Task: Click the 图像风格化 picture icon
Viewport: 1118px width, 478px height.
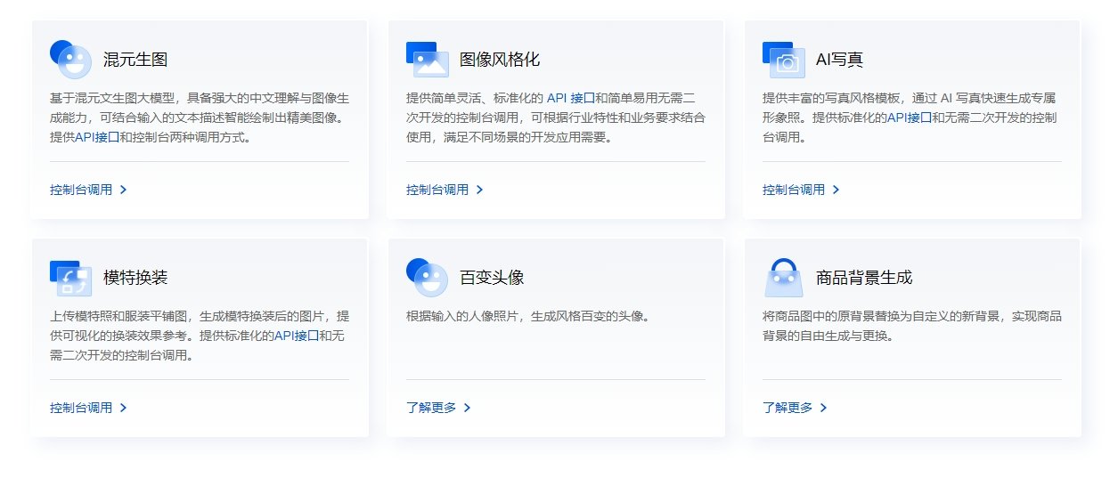Action: point(427,60)
